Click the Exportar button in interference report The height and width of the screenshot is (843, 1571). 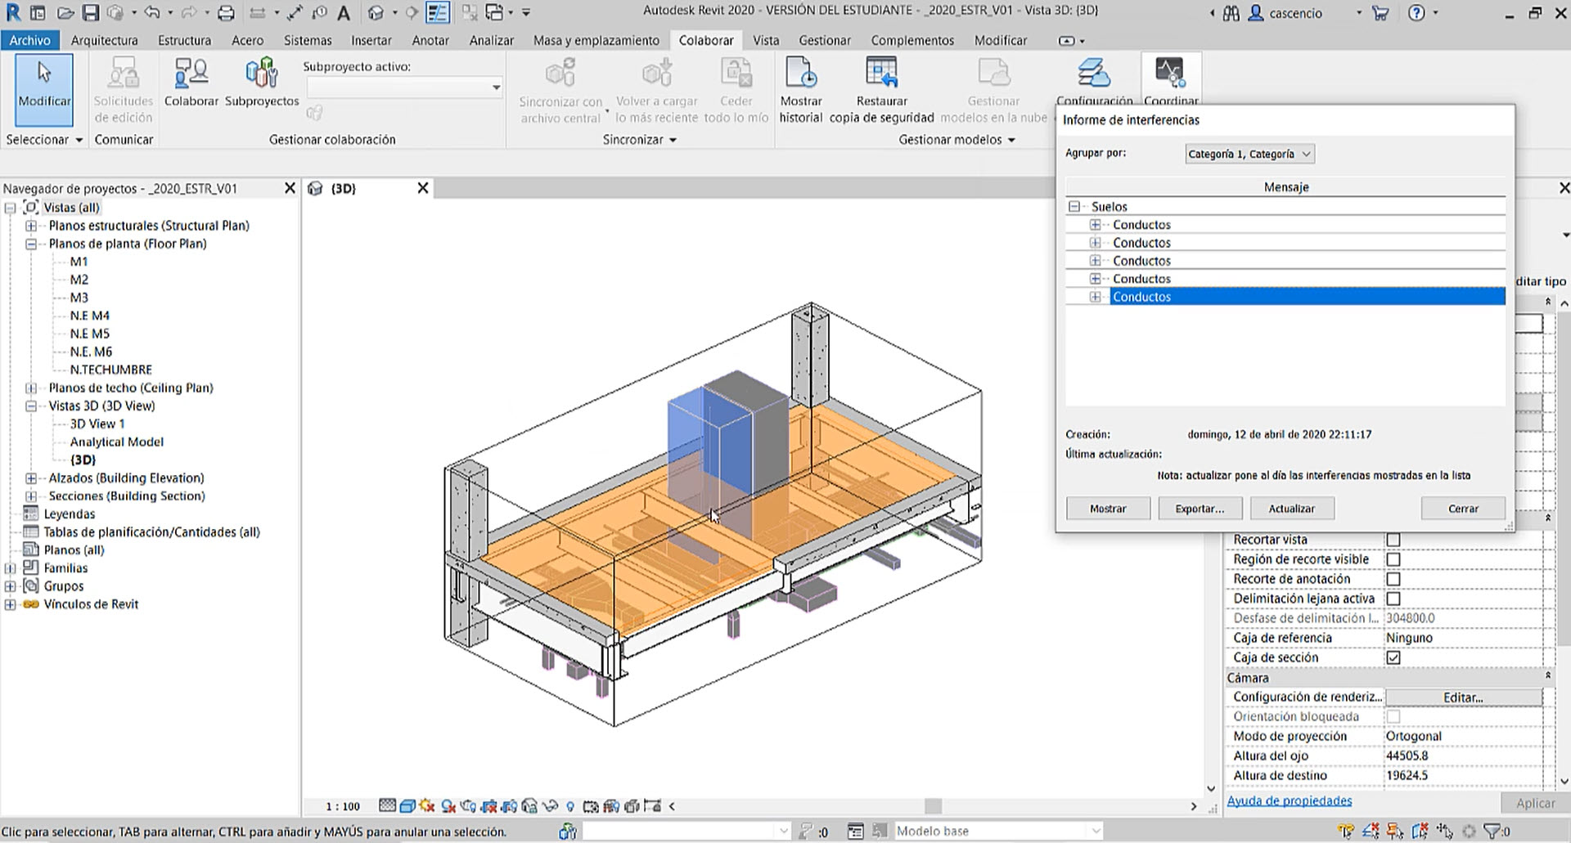coord(1200,508)
